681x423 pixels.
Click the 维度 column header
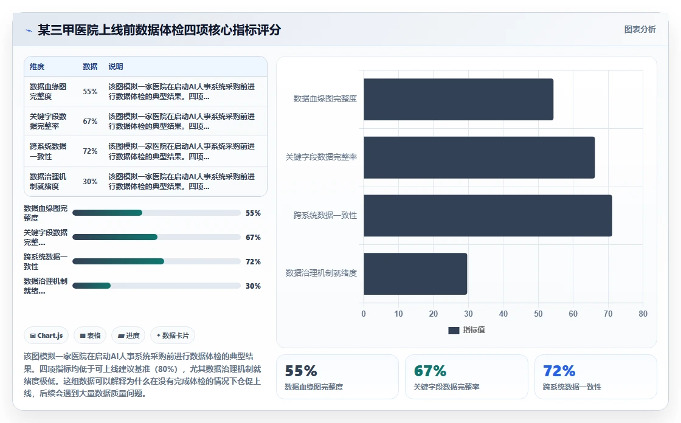[37, 66]
